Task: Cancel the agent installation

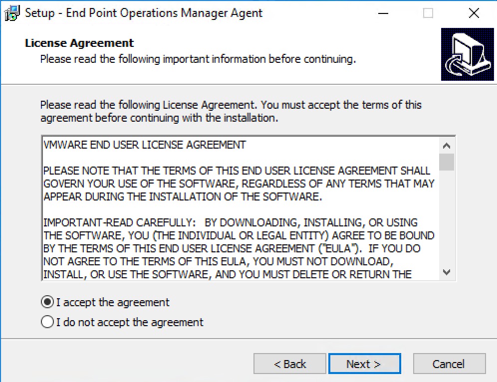Action: [x=449, y=364]
